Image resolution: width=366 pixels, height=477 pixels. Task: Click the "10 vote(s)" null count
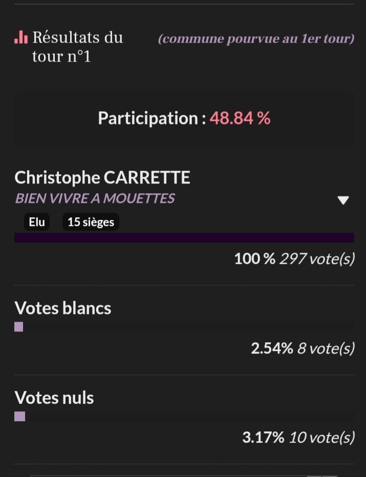321,438
